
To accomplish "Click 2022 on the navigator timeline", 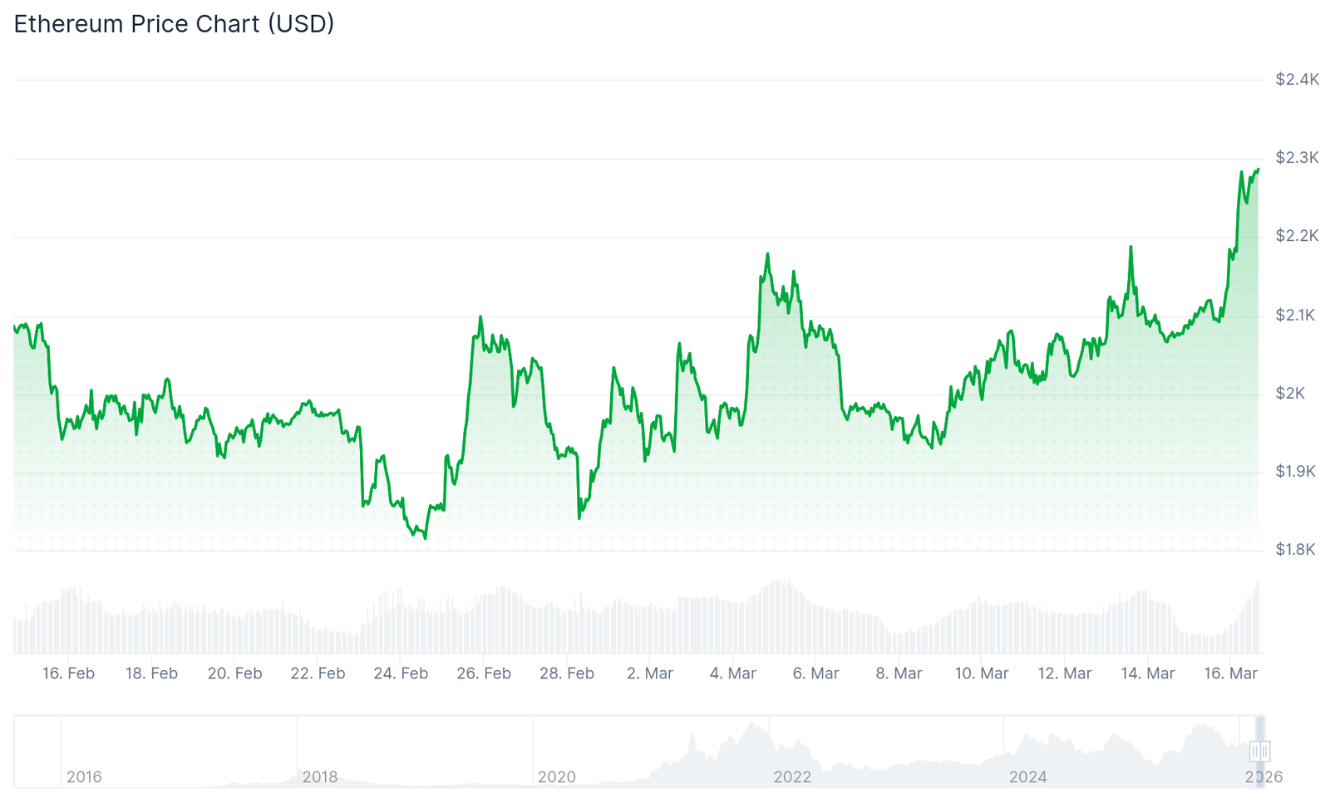I will [x=792, y=776].
